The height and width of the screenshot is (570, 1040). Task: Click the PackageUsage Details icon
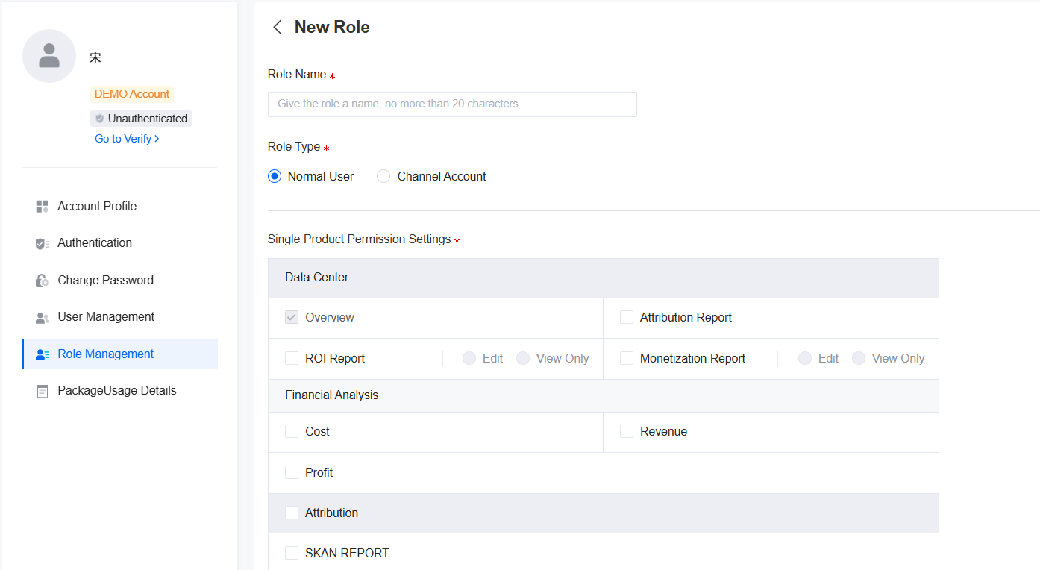(43, 391)
